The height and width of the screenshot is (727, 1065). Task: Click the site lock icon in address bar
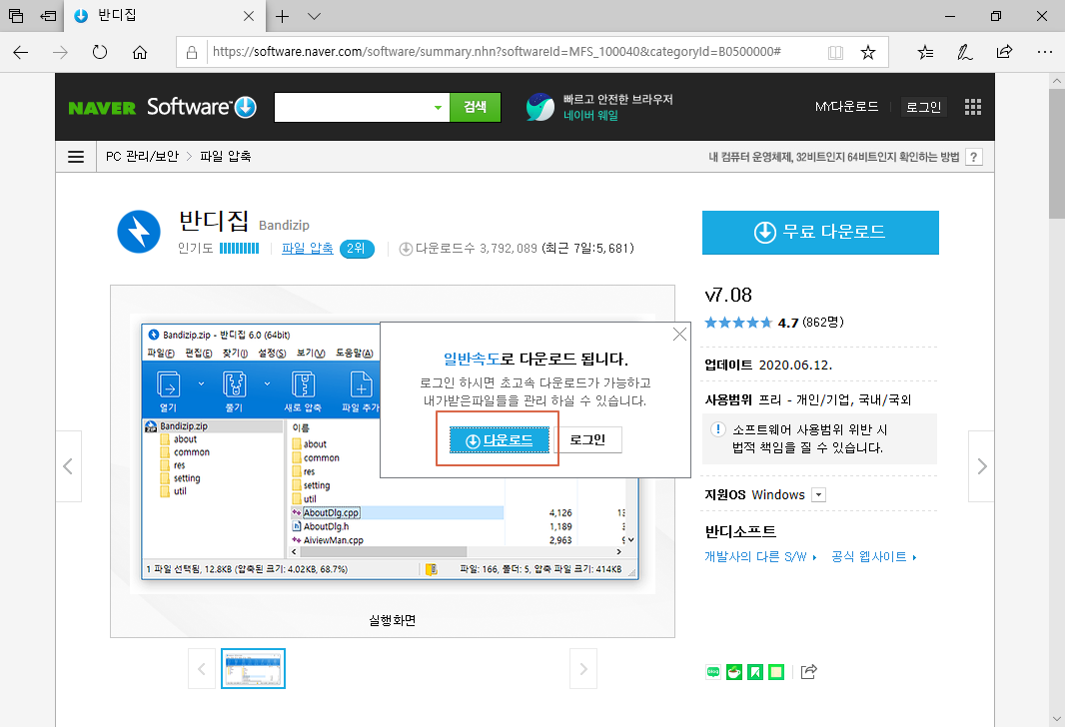(x=192, y=52)
